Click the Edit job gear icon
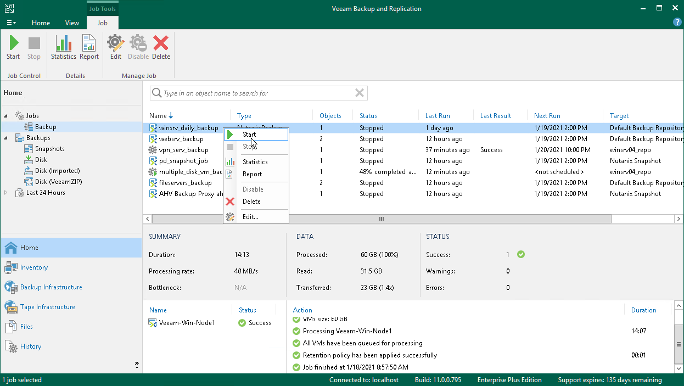Image resolution: width=684 pixels, height=386 pixels. click(115, 43)
